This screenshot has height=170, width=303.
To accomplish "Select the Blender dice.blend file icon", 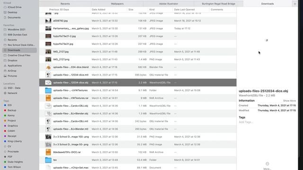I will click(48, 67).
